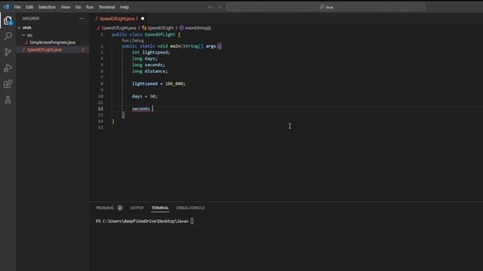Open the Go menu
Viewport: 483px width, 271px height.
(x=78, y=7)
